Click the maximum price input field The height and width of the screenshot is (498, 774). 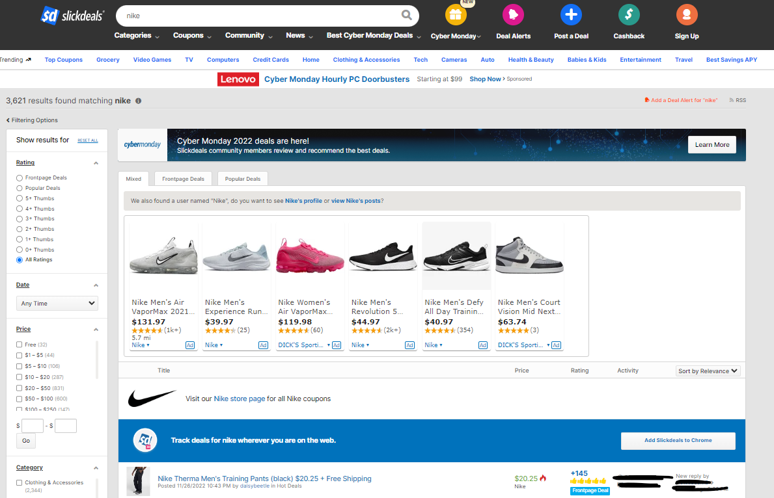[x=66, y=426]
